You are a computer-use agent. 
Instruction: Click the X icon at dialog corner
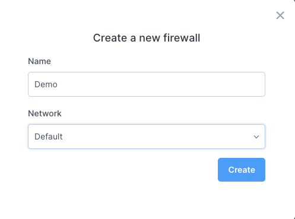(280, 15)
